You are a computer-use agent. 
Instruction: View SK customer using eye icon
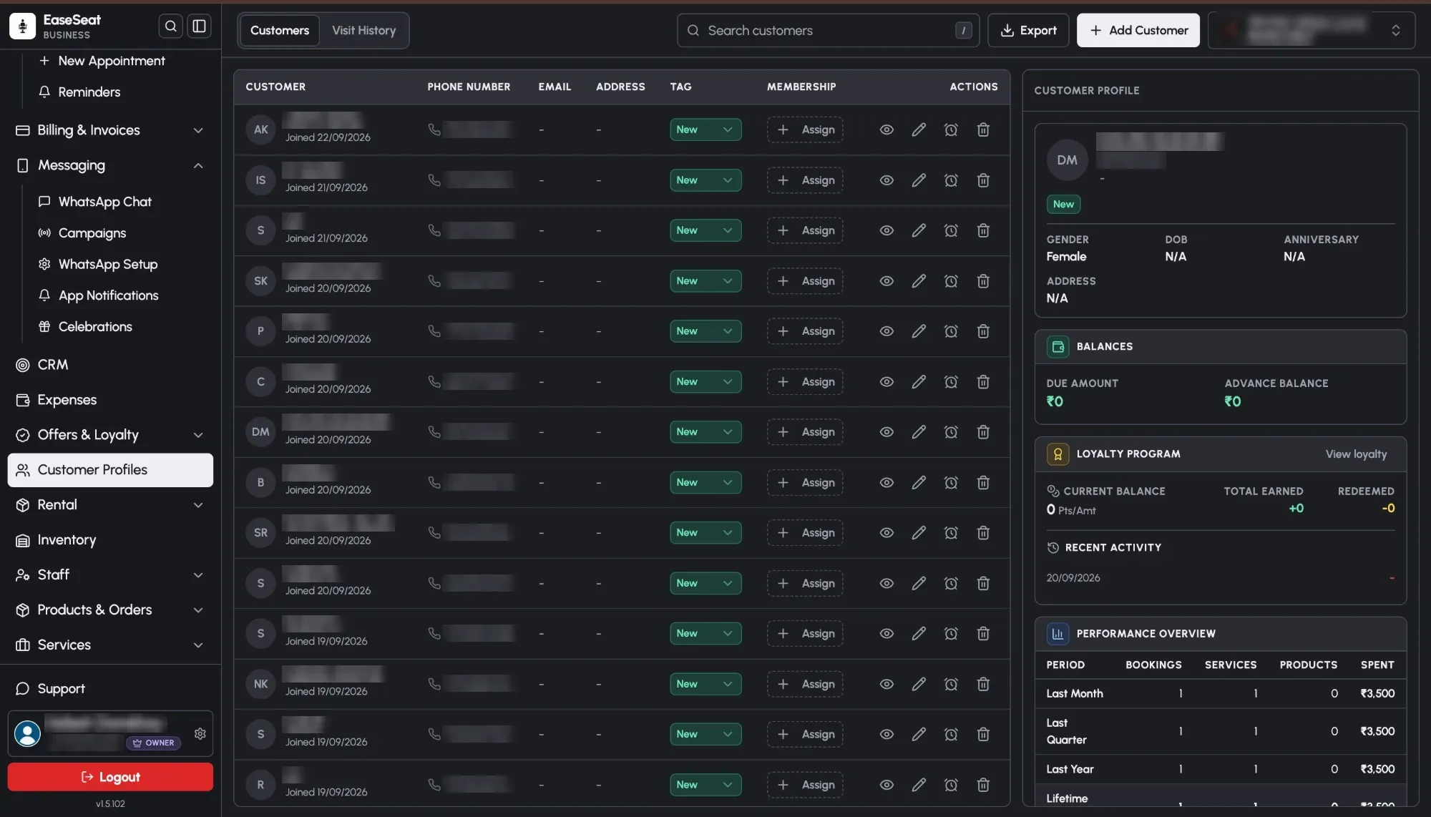point(887,281)
